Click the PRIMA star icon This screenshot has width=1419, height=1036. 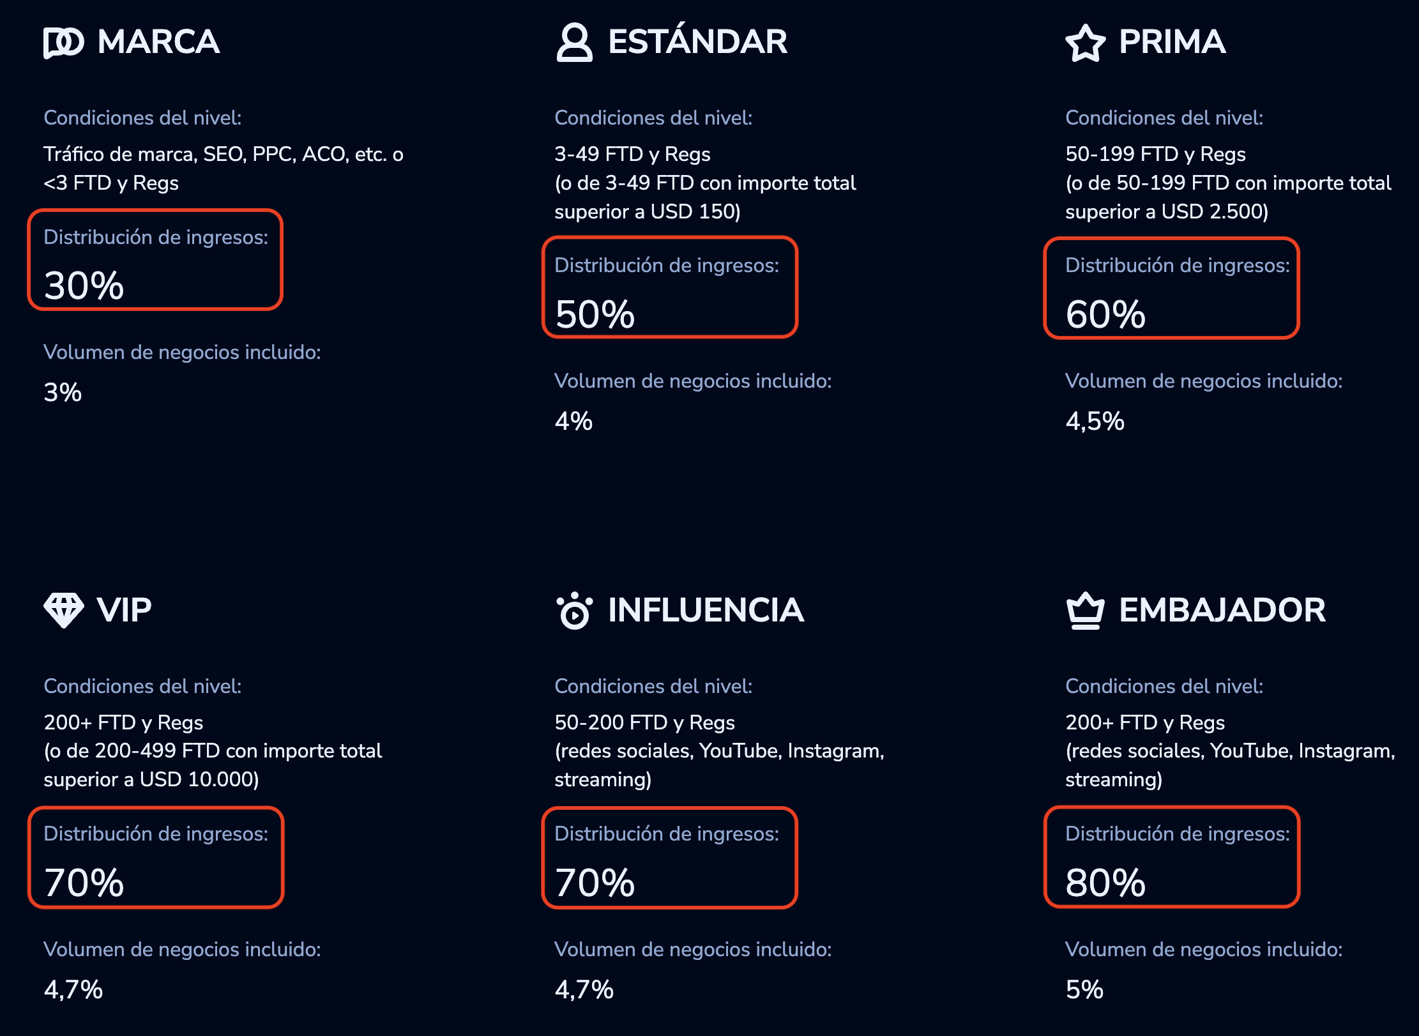[1085, 43]
